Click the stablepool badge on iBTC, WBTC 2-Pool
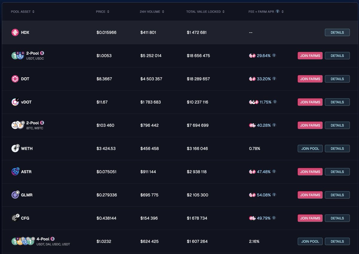 pos(42,123)
